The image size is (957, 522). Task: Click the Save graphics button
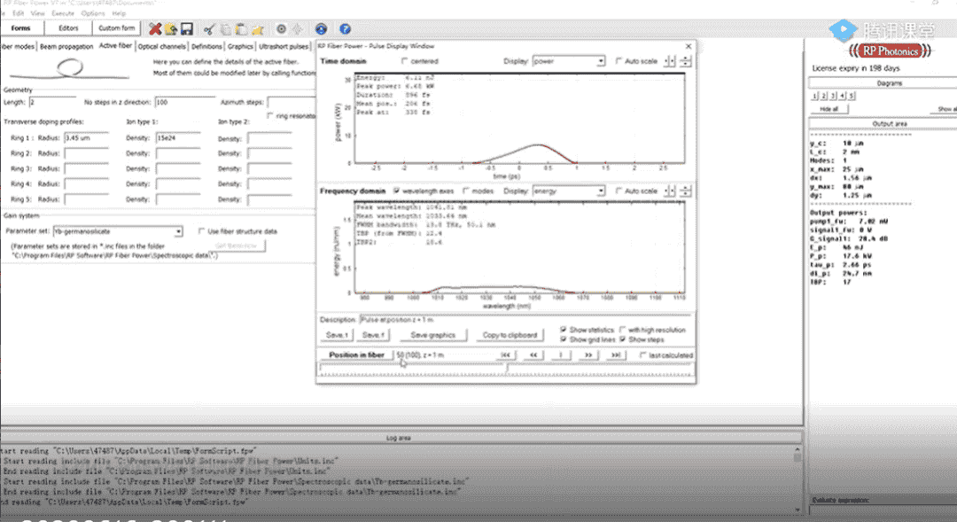432,335
